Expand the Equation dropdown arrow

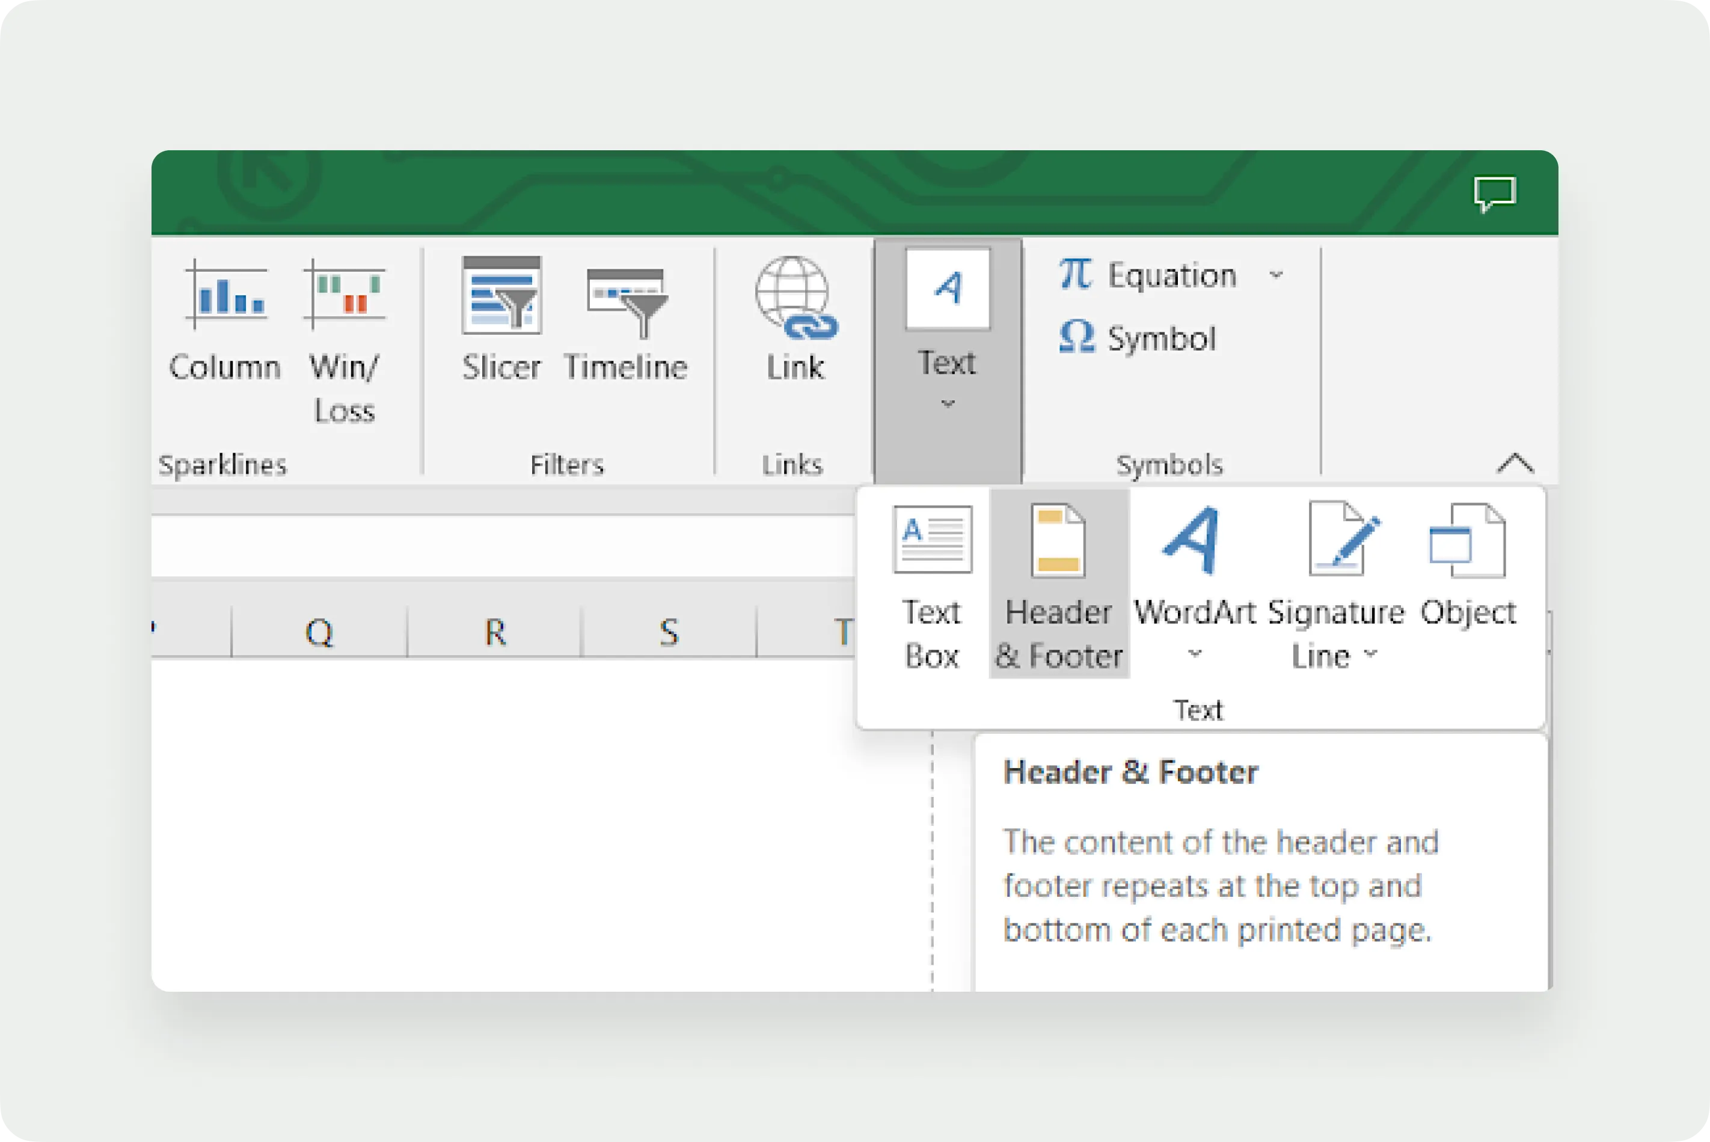tap(1276, 275)
